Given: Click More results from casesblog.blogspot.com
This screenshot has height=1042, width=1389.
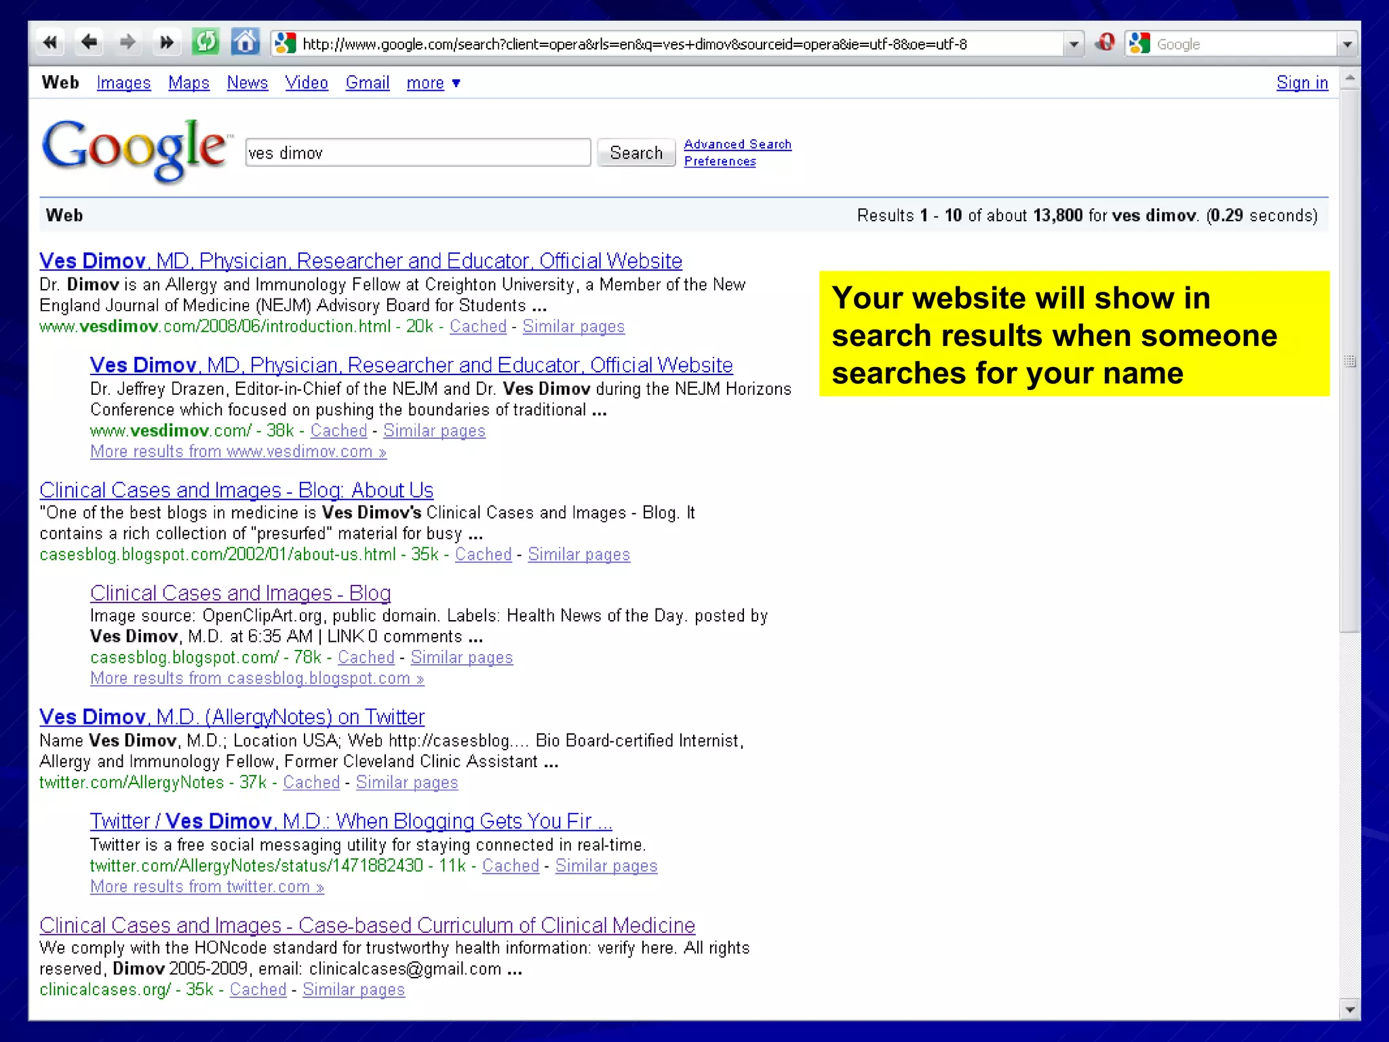Looking at the screenshot, I should tap(257, 678).
